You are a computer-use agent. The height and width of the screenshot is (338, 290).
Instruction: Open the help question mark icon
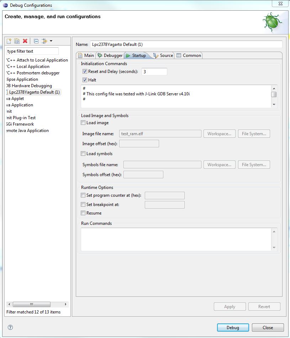10,327
